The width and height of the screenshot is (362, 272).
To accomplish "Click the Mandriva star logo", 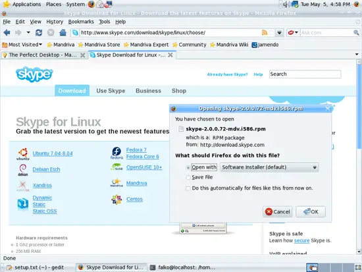I will [116, 182].
